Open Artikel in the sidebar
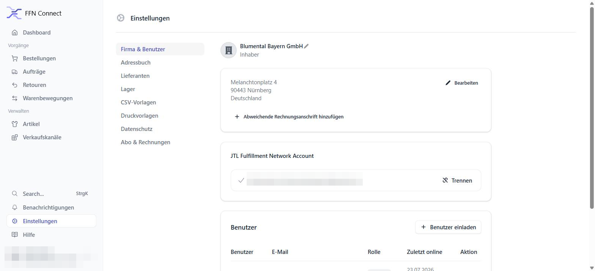The image size is (595, 271). (x=51, y=124)
